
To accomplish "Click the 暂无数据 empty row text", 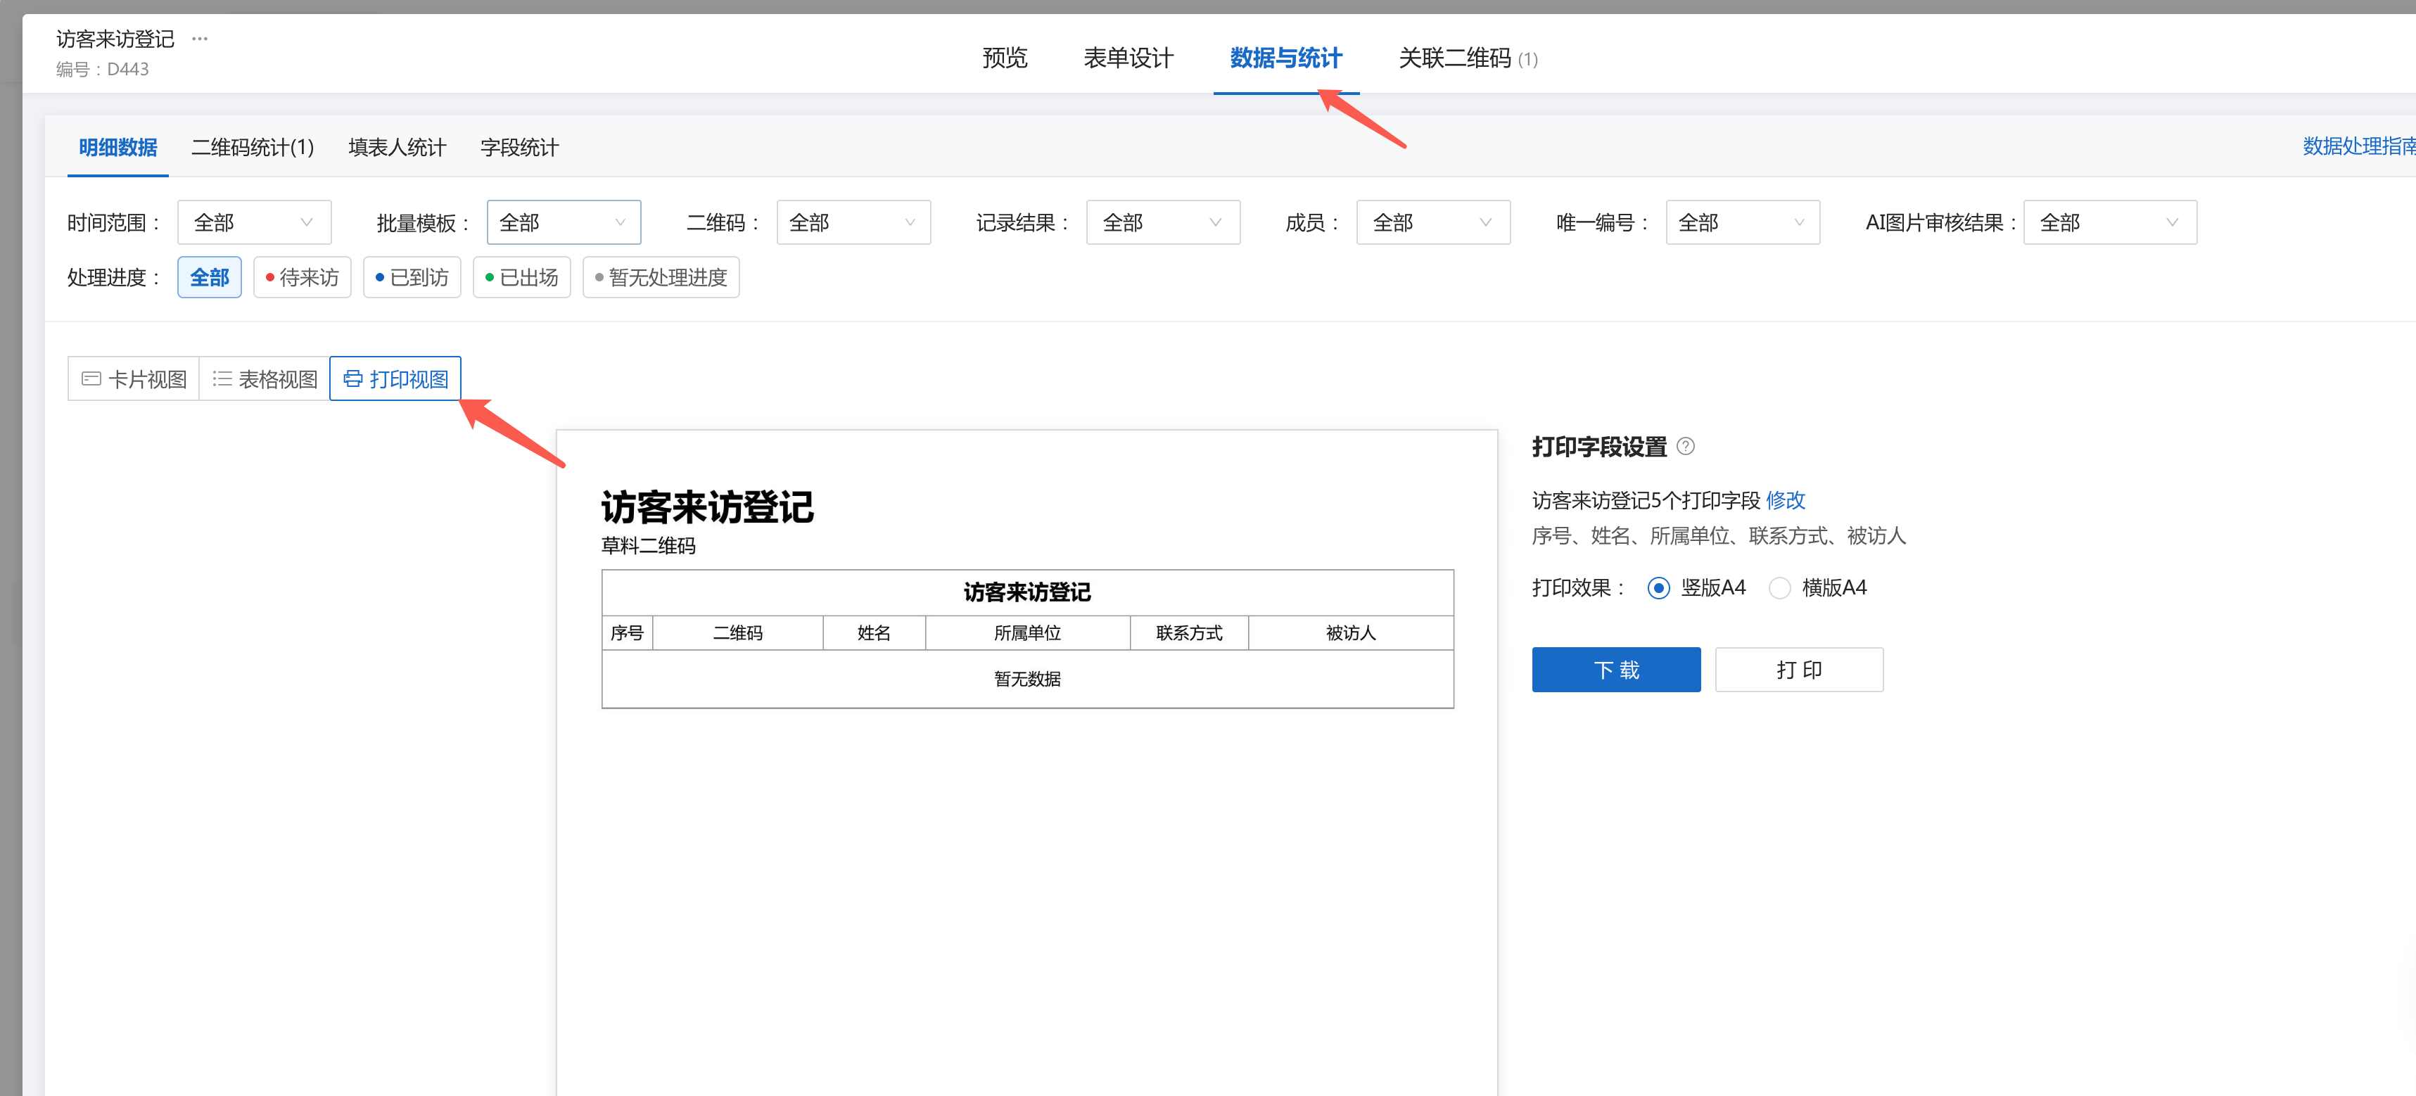I will click(x=1028, y=679).
